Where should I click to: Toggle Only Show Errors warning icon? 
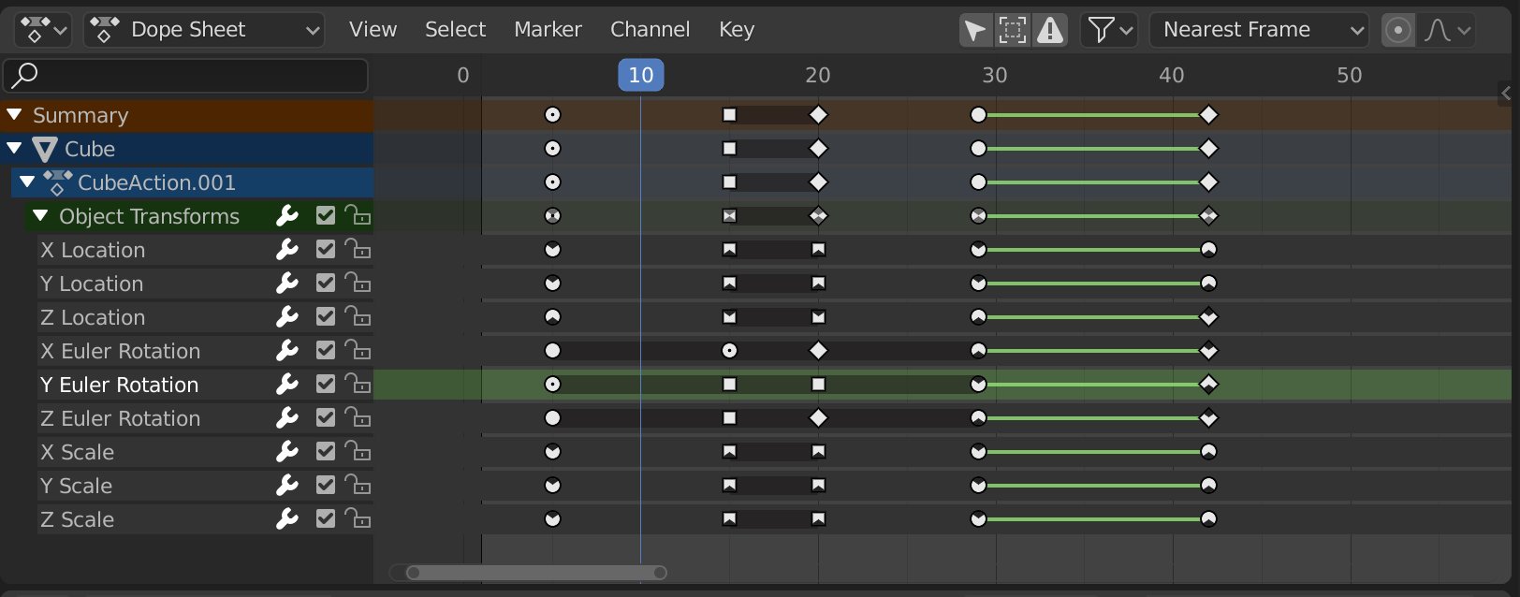pos(1050,30)
